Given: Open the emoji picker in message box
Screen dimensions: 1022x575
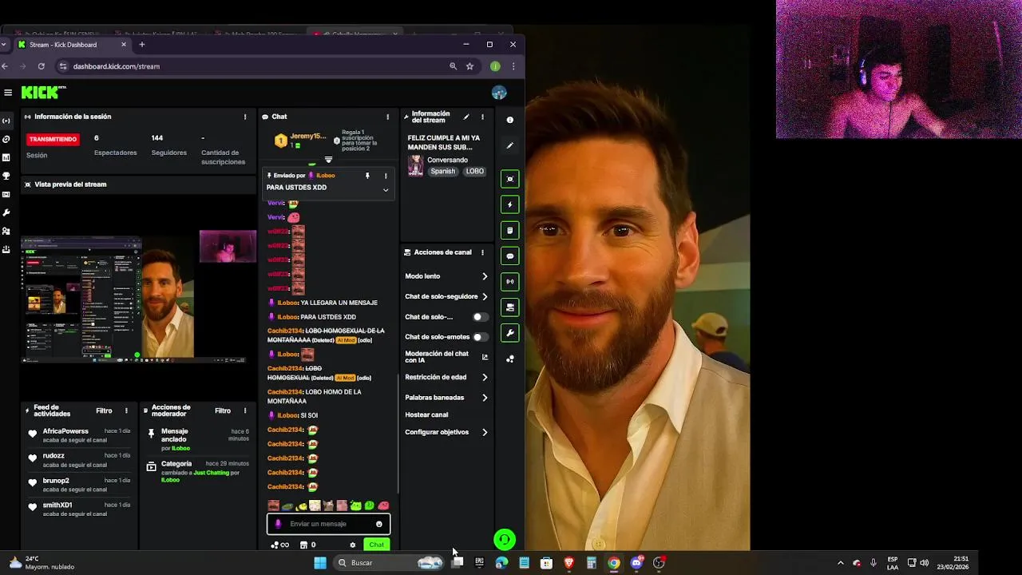Looking at the screenshot, I should point(379,524).
